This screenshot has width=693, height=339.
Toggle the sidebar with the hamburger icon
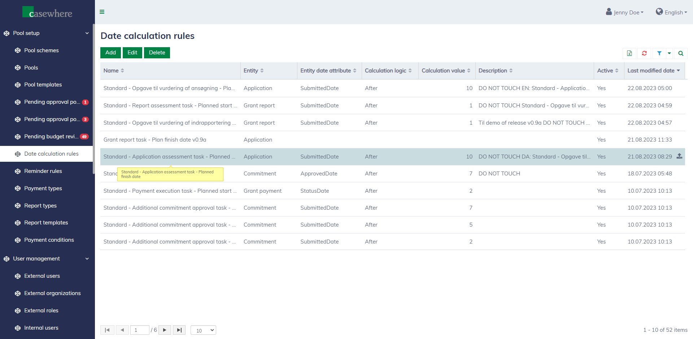[102, 12]
